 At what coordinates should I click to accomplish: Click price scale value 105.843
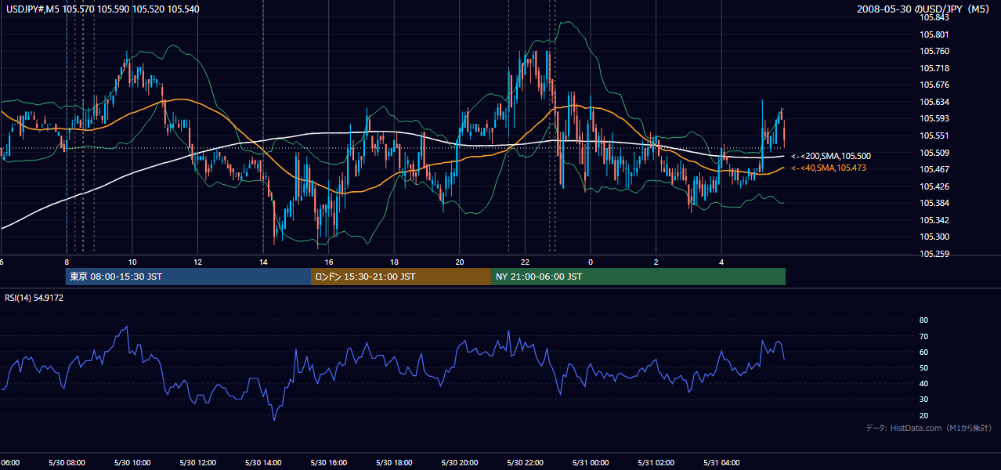pyautogui.click(x=935, y=17)
